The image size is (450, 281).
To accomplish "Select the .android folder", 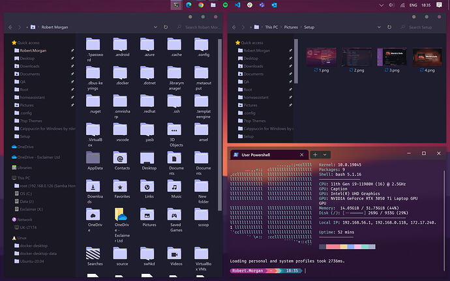I will pos(120,48).
